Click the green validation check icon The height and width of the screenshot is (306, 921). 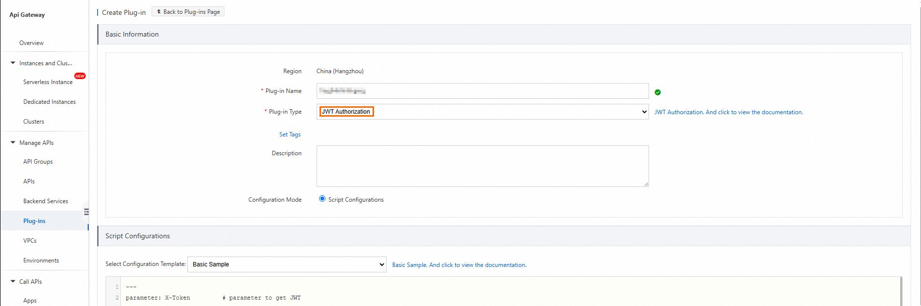click(x=657, y=92)
